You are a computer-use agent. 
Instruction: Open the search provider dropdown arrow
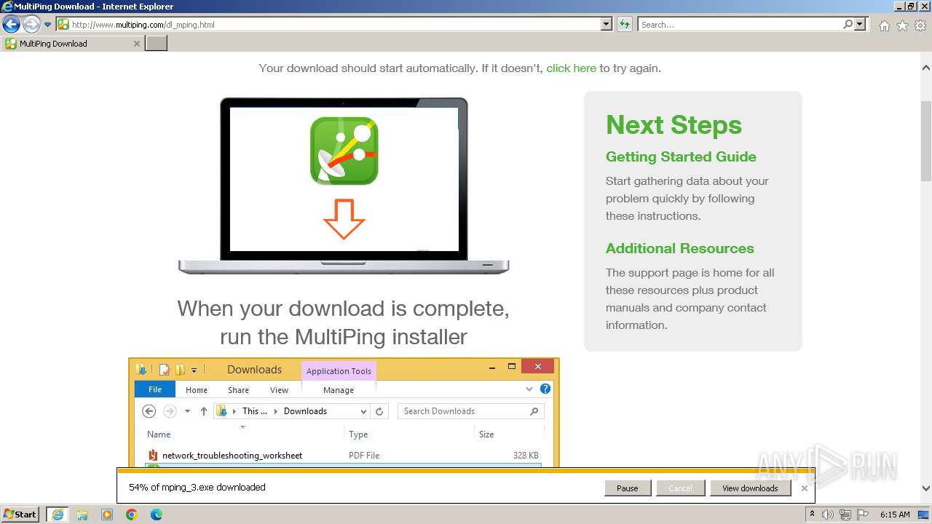(860, 24)
